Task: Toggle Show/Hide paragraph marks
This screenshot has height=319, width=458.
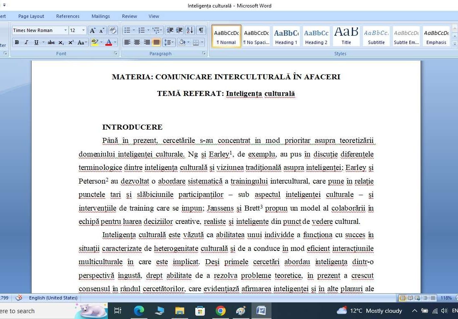Action: (200, 30)
